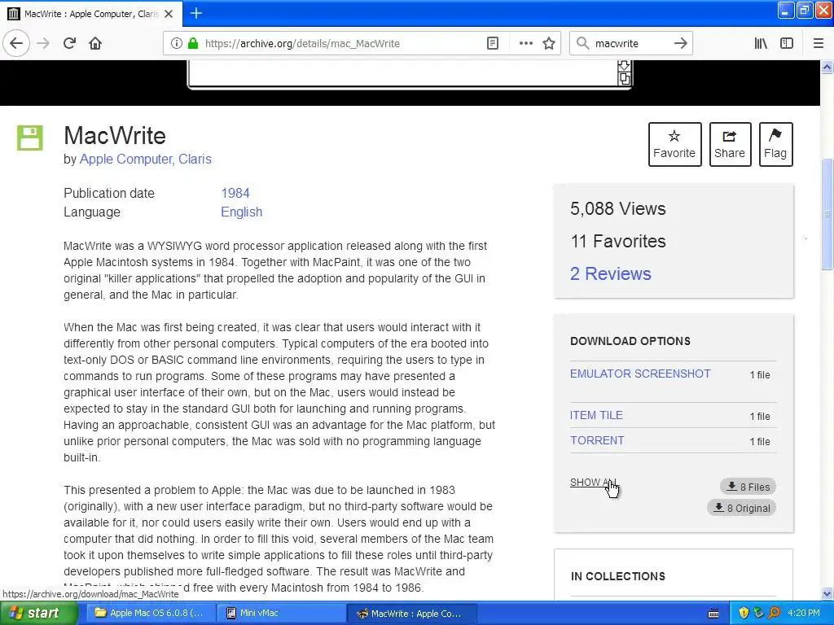Click emulator window resize box icon

click(x=624, y=79)
